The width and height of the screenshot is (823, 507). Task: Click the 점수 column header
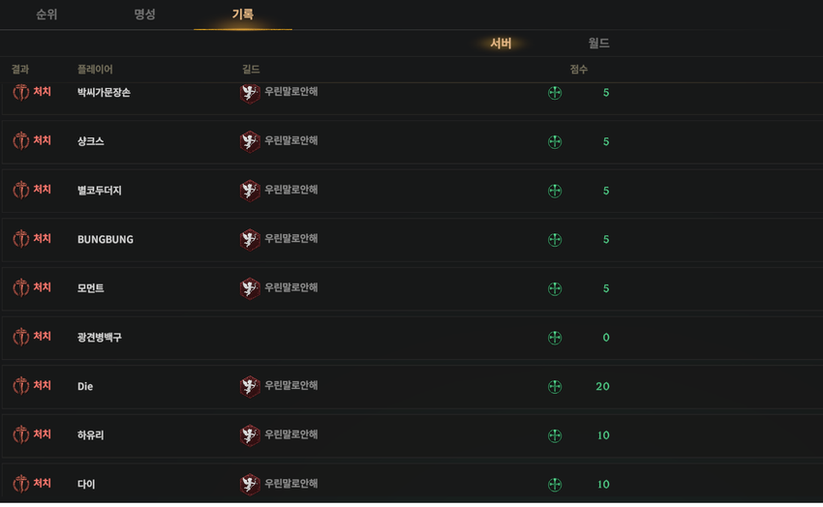[579, 70]
